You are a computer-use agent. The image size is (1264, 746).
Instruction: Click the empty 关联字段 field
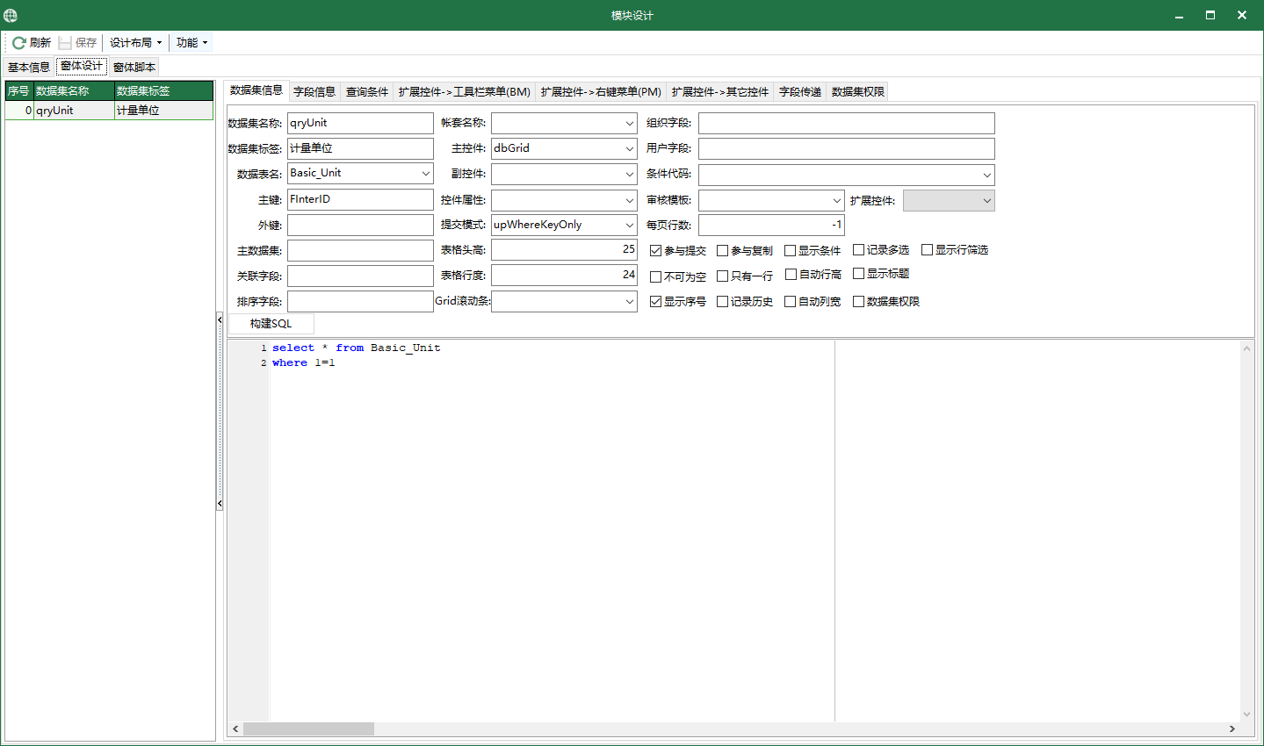pyautogui.click(x=360, y=276)
